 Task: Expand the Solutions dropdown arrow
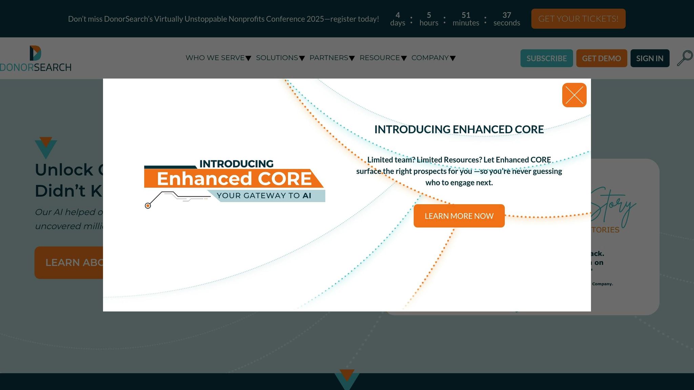click(302, 59)
